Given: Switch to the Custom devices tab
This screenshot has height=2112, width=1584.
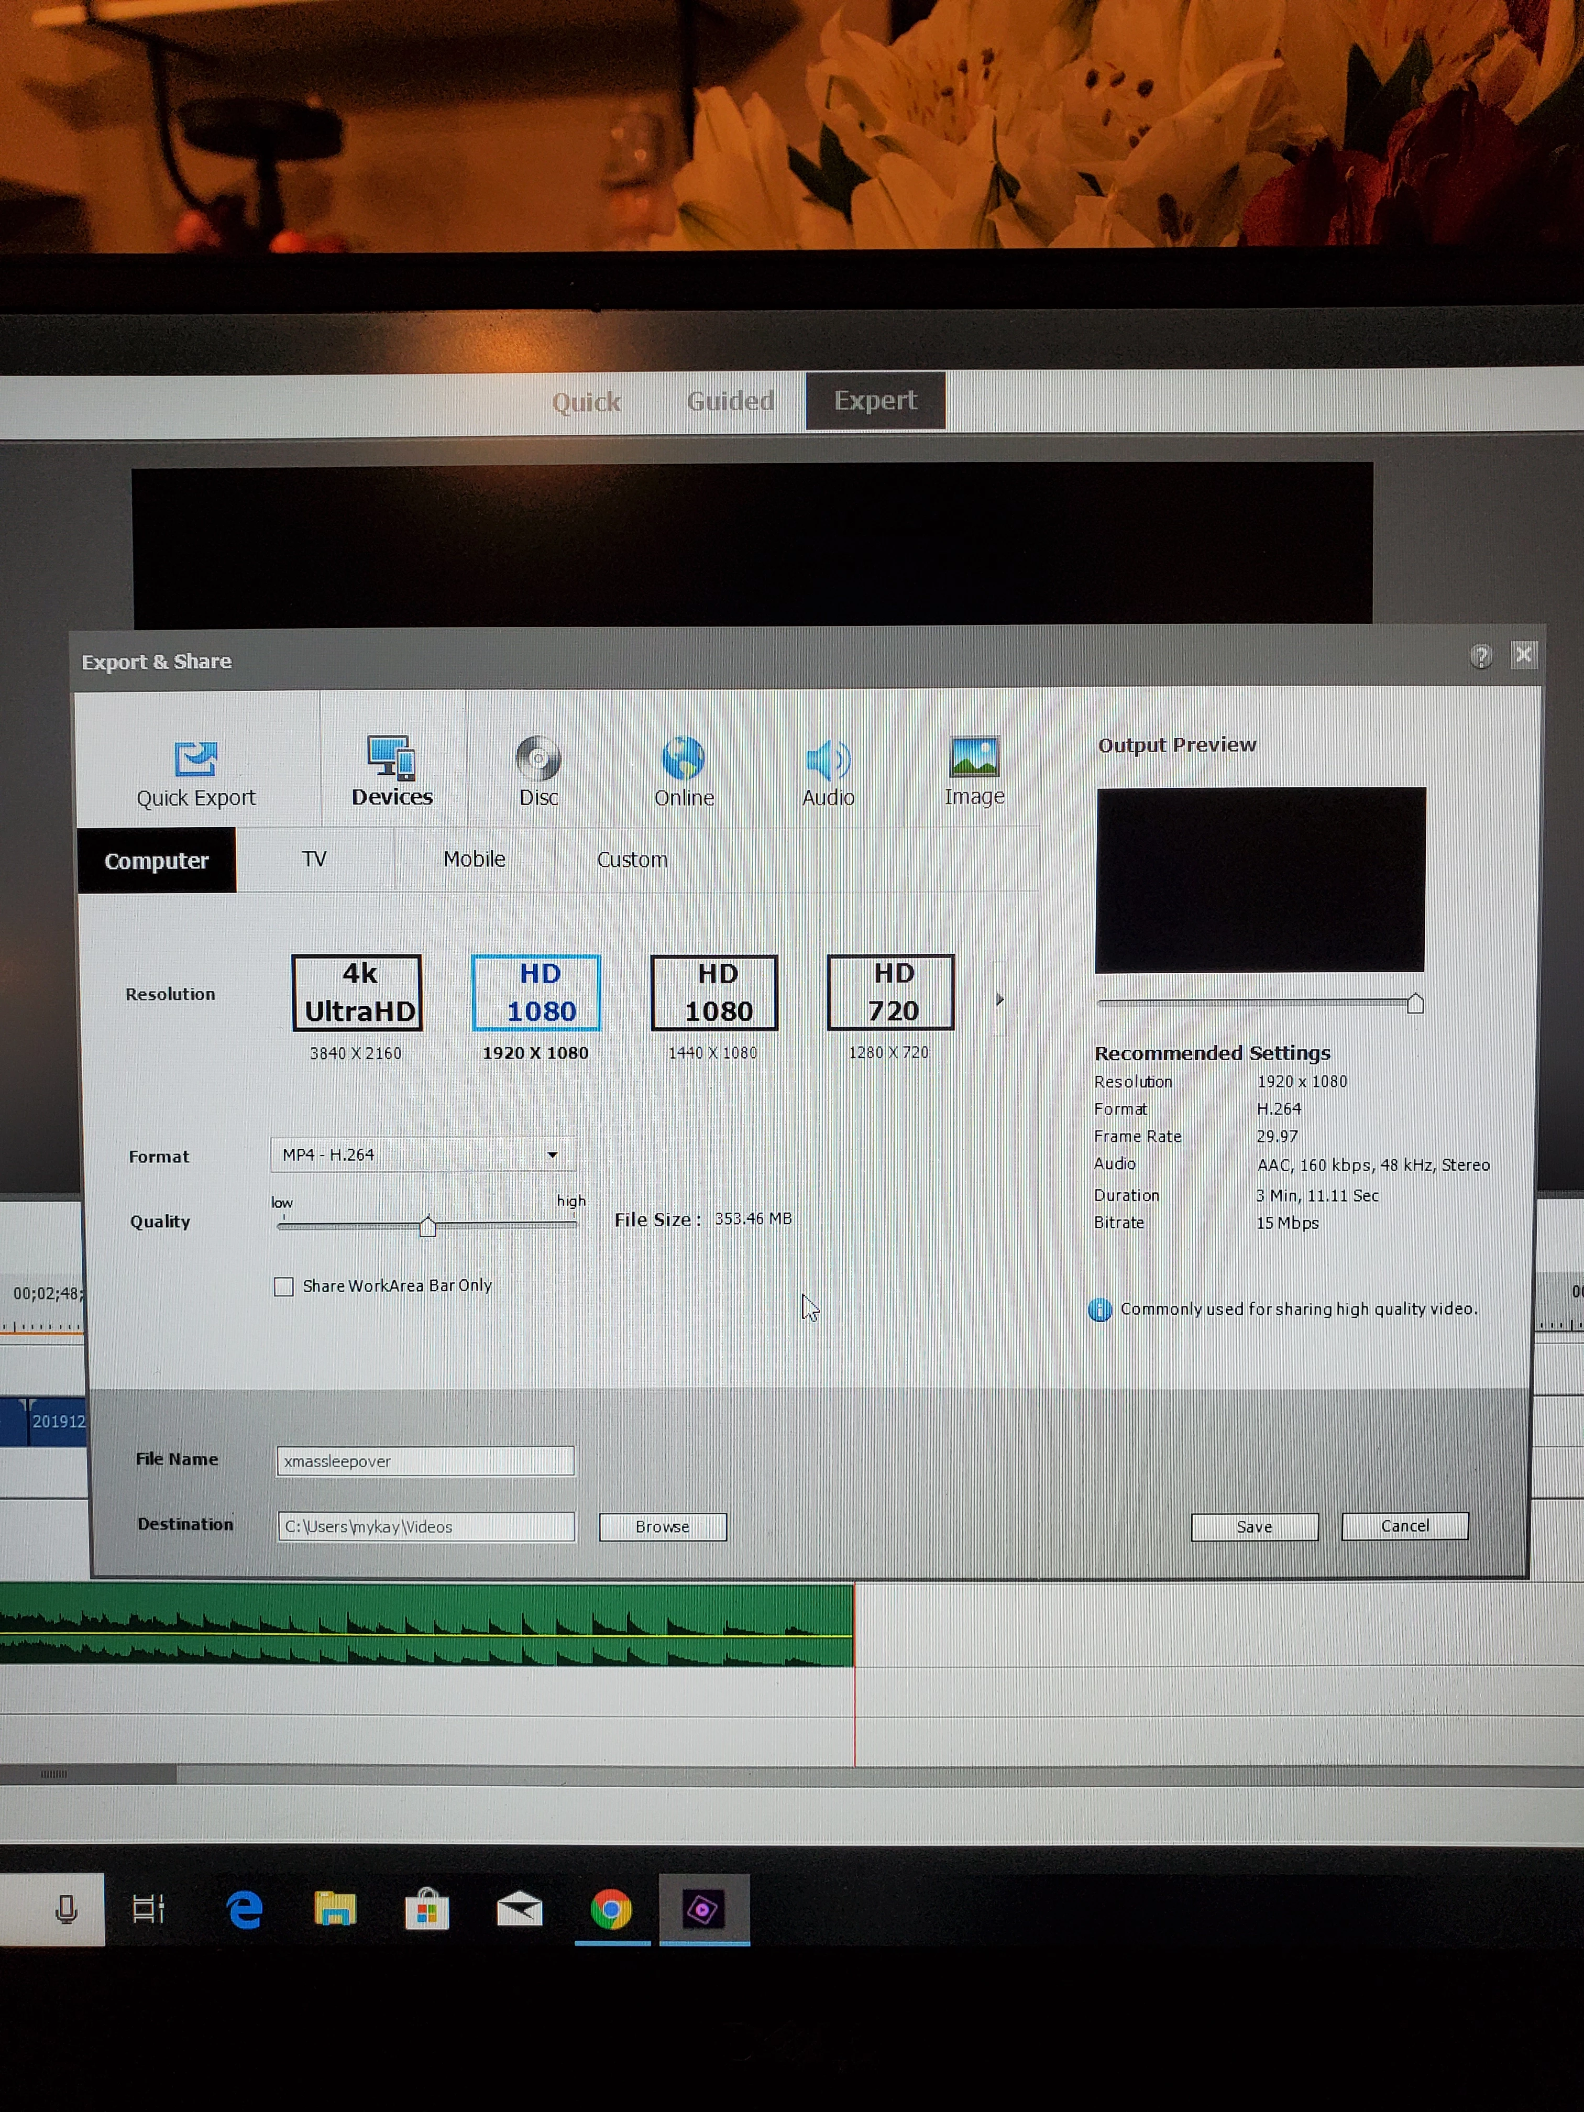Looking at the screenshot, I should [x=632, y=860].
